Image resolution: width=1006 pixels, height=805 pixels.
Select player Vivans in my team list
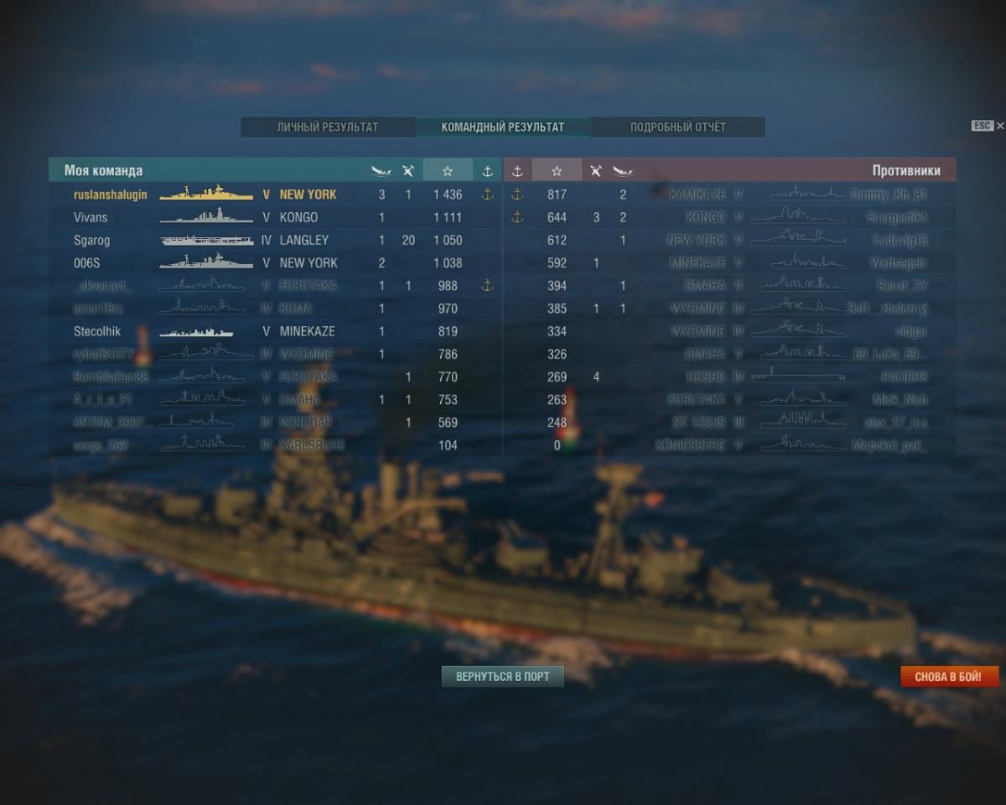pyautogui.click(x=91, y=217)
